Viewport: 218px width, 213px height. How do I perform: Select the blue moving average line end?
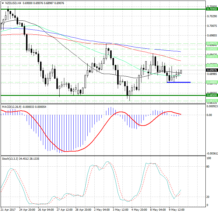pos(180,52)
